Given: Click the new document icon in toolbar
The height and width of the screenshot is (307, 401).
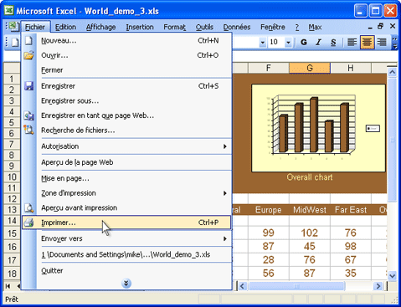Looking at the screenshot, I should tap(15, 42).
